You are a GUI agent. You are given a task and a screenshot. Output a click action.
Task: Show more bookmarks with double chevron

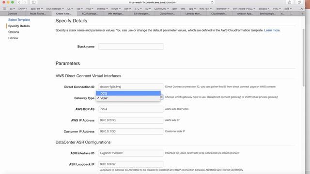pos(302,9)
